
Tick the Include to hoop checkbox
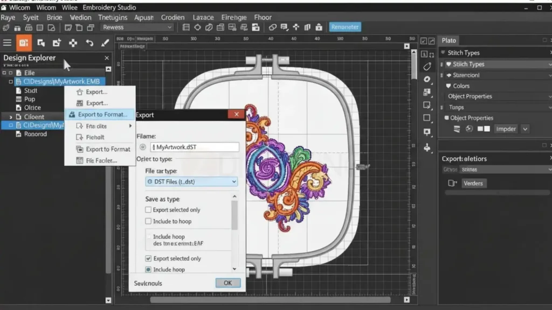[x=148, y=221]
